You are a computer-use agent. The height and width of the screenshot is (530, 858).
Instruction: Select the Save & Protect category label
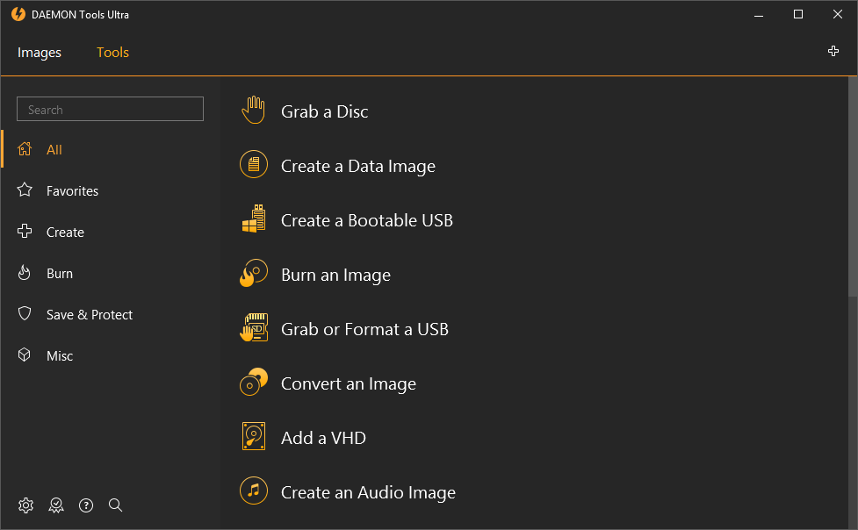(90, 314)
